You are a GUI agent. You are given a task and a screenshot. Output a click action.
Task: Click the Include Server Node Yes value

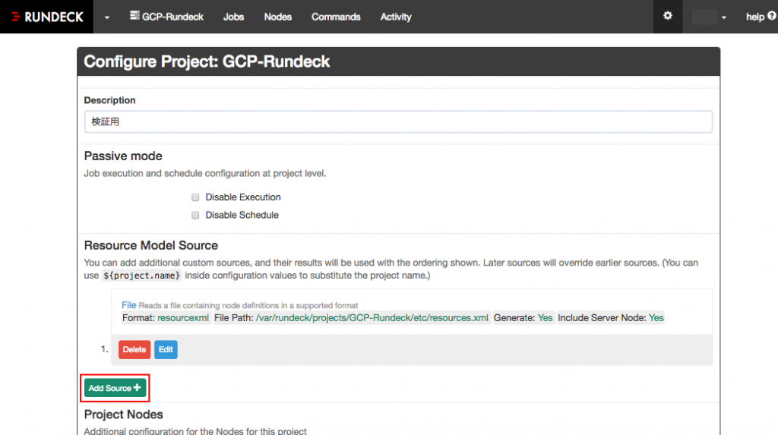656,318
